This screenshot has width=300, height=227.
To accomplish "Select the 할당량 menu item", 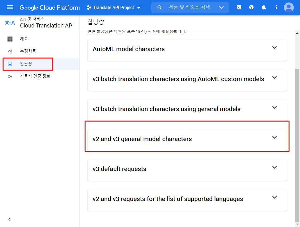I will click(40, 64).
